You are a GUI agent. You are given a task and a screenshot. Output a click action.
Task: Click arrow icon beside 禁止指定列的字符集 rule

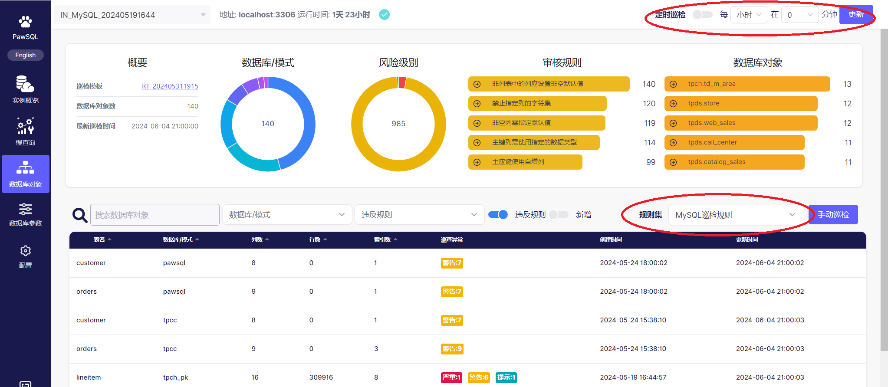tap(477, 104)
